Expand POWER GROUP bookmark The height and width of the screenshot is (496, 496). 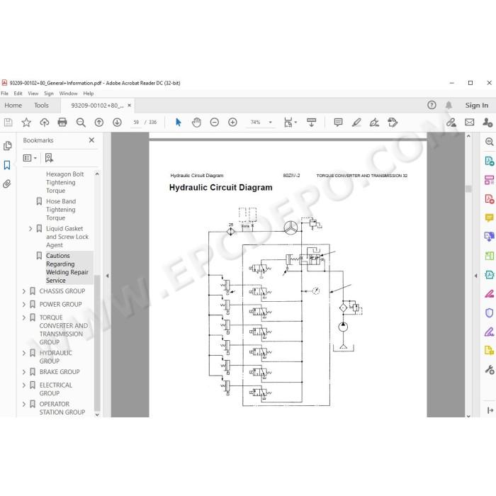23,304
